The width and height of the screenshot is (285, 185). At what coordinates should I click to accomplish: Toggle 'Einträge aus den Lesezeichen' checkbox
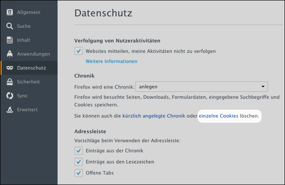click(79, 162)
